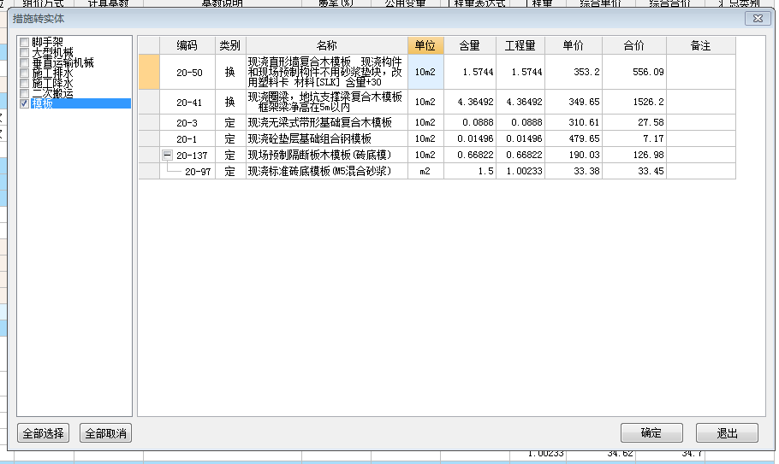Check the 脚手架 checkbox
Viewport: 779px width, 464px height.
click(x=24, y=42)
